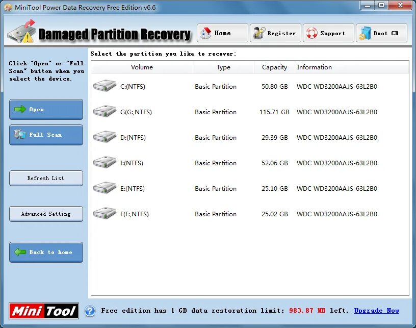This screenshot has height=328, width=416.
Task: Click the 115.71 GB capacity cell
Action: 274,112
